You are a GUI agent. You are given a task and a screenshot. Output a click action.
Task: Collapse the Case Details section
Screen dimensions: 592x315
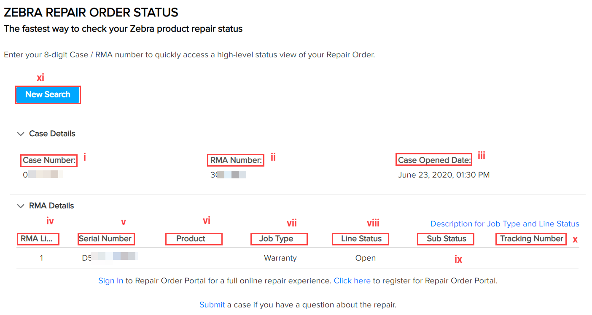pos(21,133)
